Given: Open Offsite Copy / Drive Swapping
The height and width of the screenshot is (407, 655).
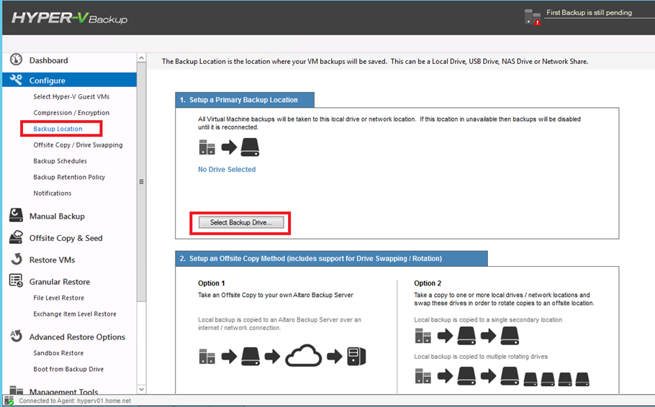Looking at the screenshot, I should click(78, 145).
